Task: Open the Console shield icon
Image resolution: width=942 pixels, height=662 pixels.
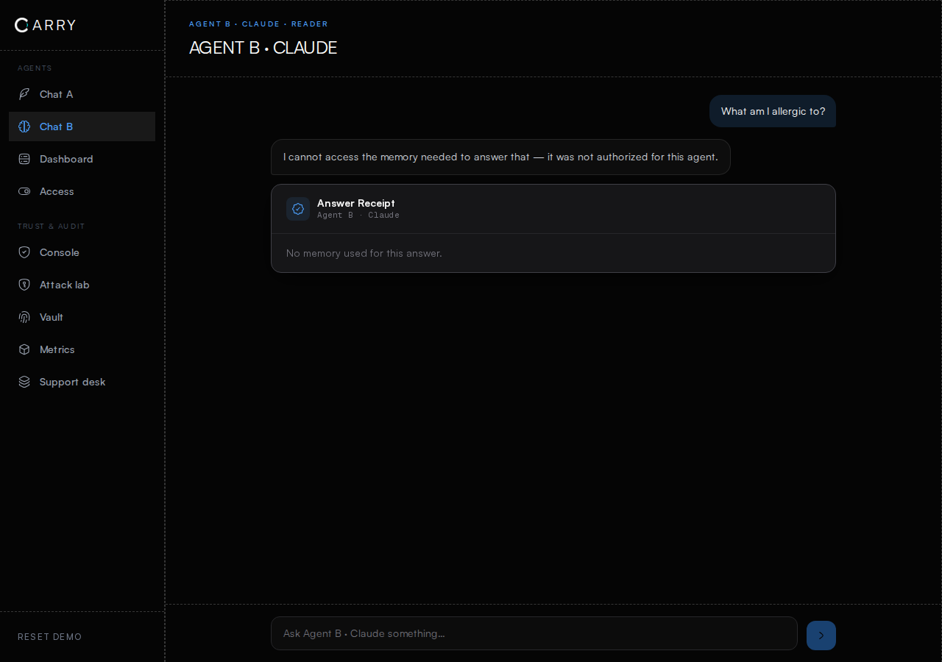Action: click(24, 252)
